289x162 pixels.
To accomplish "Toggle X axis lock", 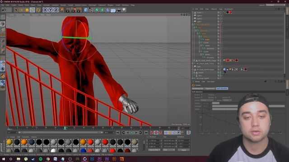I will [x=45, y=10].
